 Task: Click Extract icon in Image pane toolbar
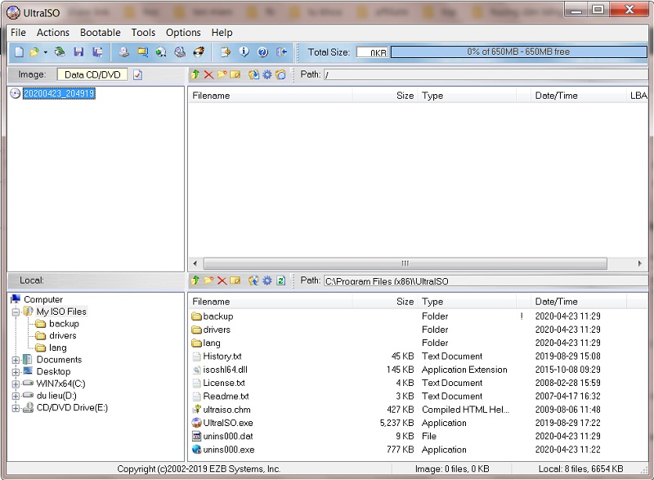pyautogui.click(x=253, y=74)
